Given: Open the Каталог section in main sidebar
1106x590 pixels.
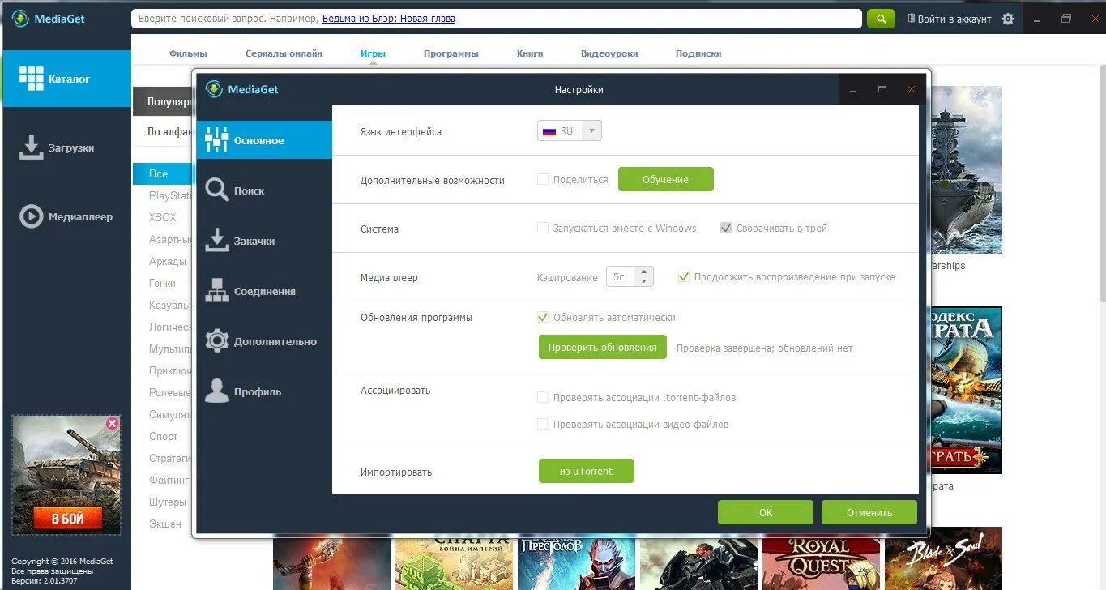Looking at the screenshot, I should [66, 79].
